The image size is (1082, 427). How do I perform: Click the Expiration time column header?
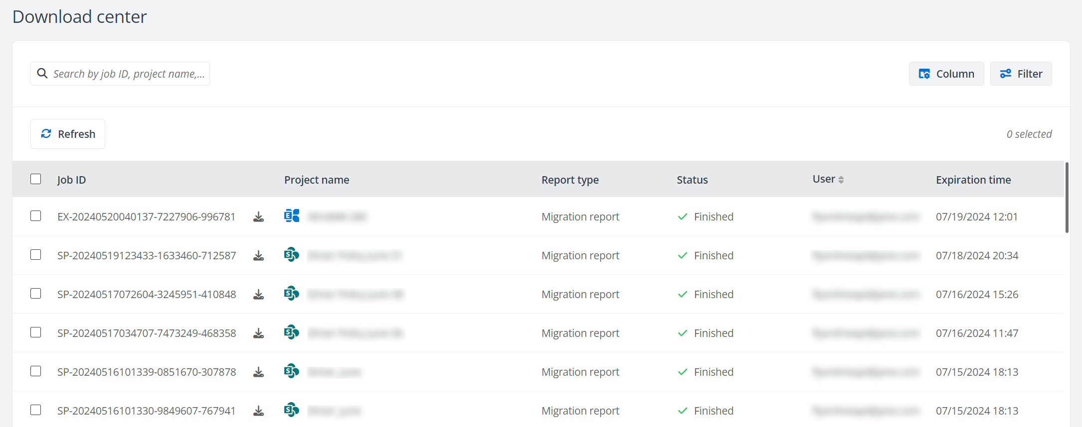973,180
